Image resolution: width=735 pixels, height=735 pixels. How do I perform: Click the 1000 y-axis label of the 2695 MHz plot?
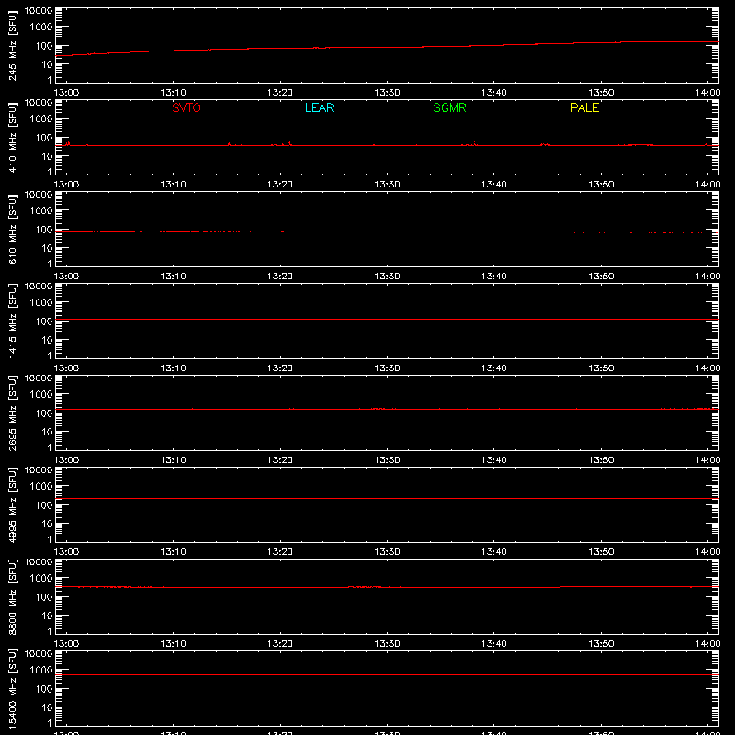(x=41, y=395)
